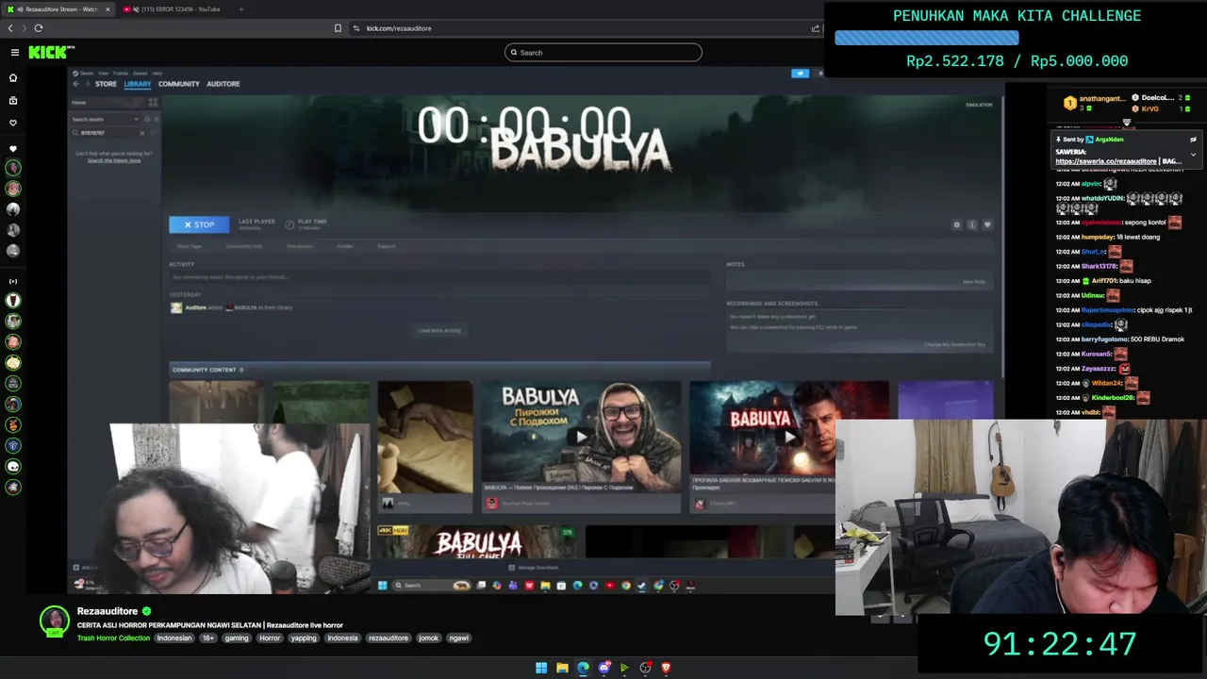This screenshot has height=679, width=1207.
Task: Open site settings icon beside kick.com URL
Action: click(x=356, y=28)
